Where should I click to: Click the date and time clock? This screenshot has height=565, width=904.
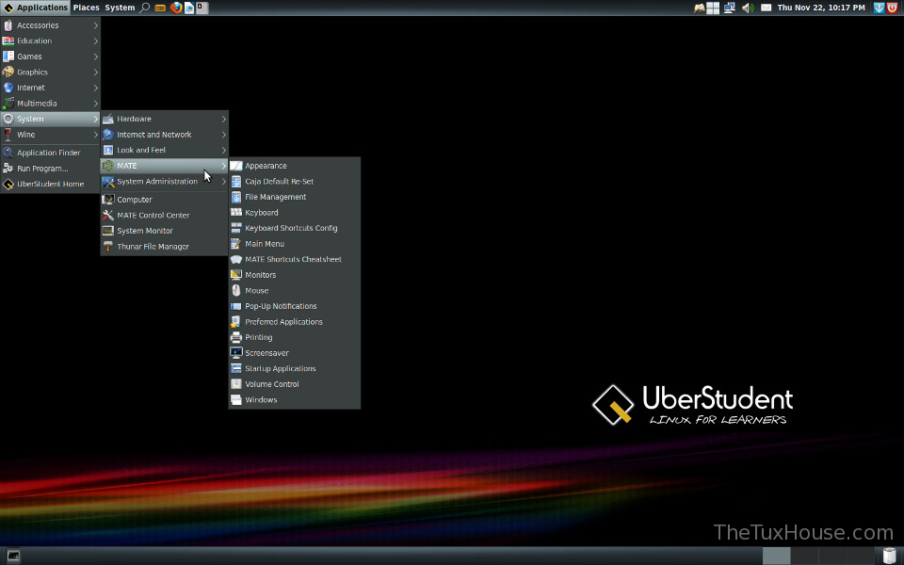(x=821, y=8)
